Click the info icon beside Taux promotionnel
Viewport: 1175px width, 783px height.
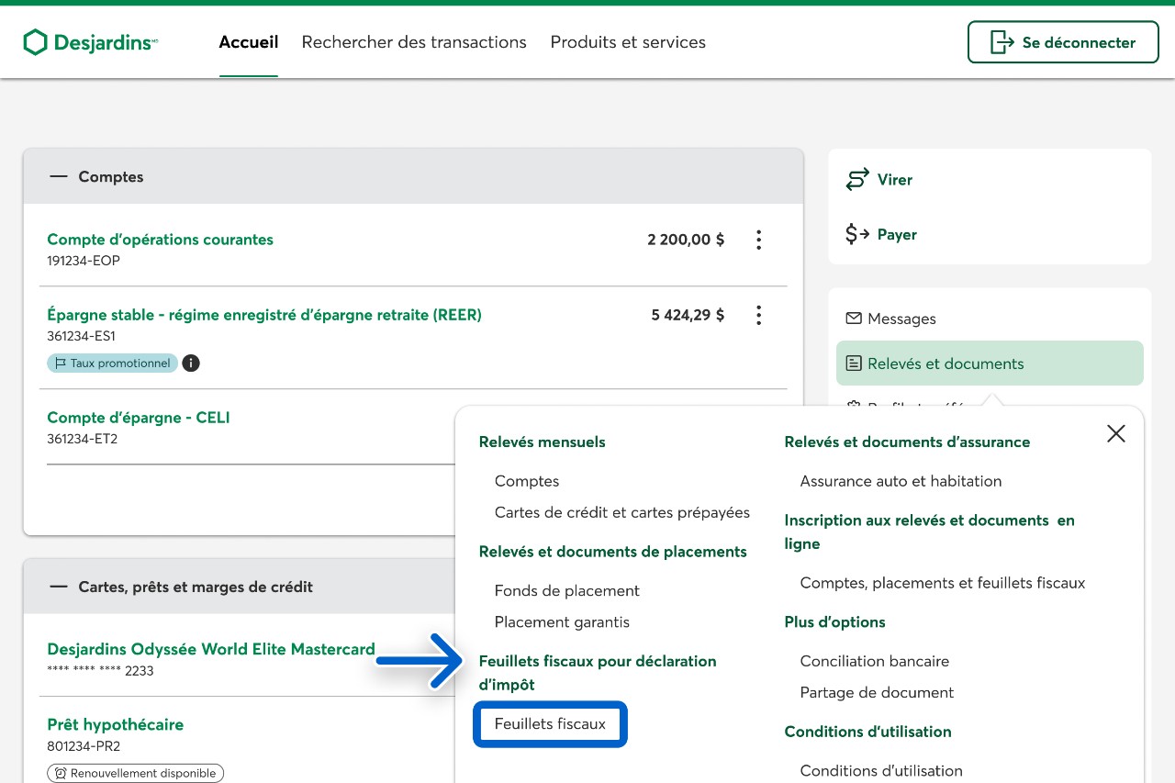click(191, 363)
